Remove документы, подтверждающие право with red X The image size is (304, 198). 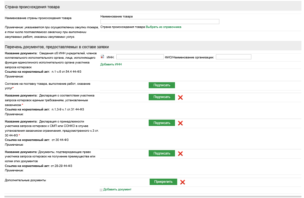pyautogui.click(x=180, y=154)
